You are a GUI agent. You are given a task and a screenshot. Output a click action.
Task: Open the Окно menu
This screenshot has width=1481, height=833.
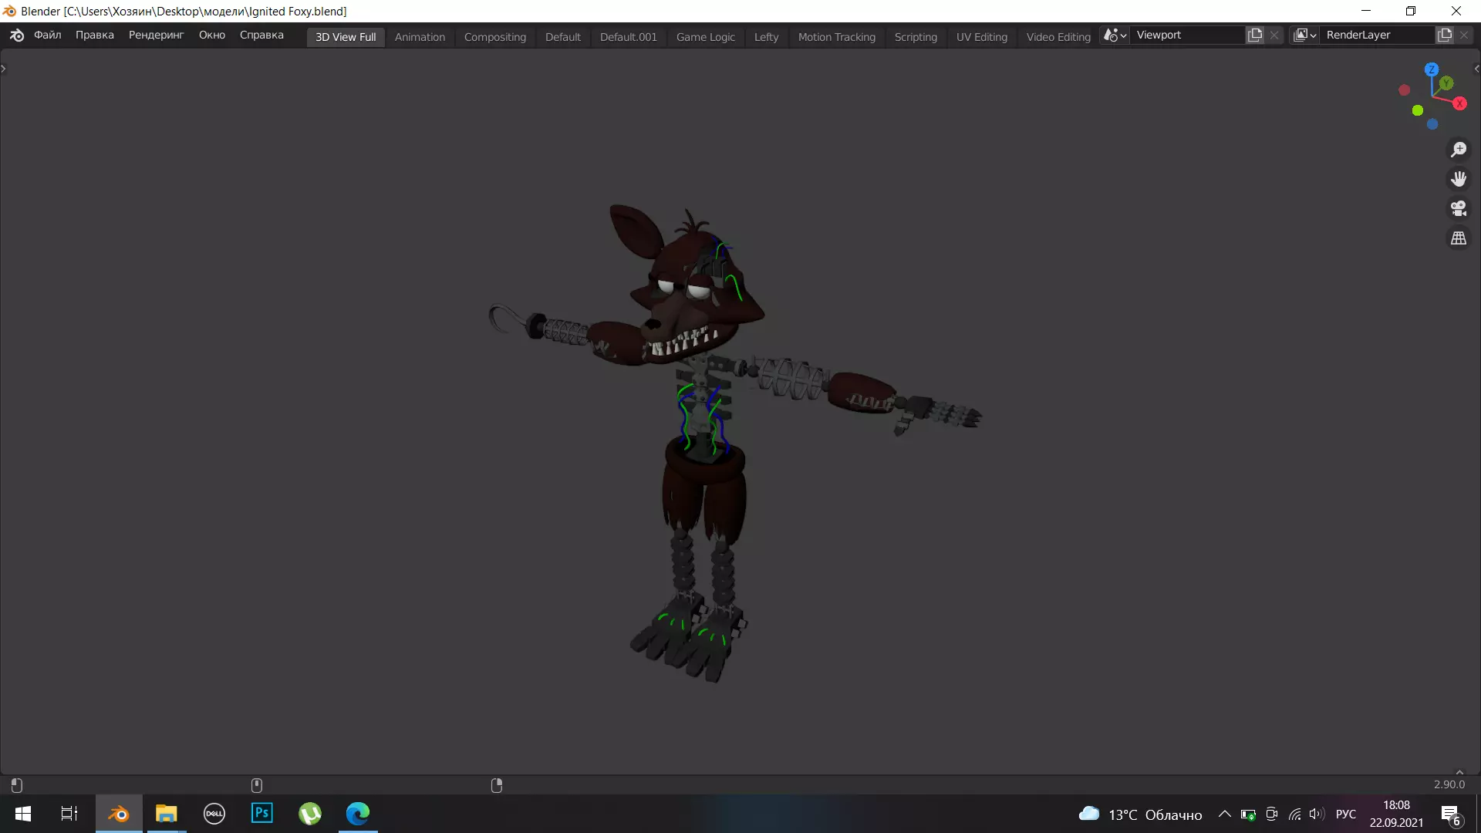(212, 35)
